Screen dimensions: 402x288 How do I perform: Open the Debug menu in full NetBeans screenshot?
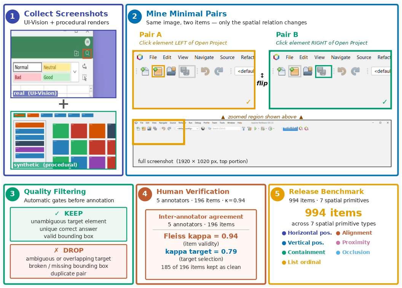tap(198, 123)
